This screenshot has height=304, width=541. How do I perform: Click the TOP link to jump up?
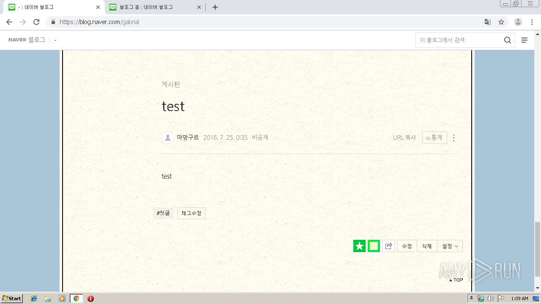[x=456, y=280]
